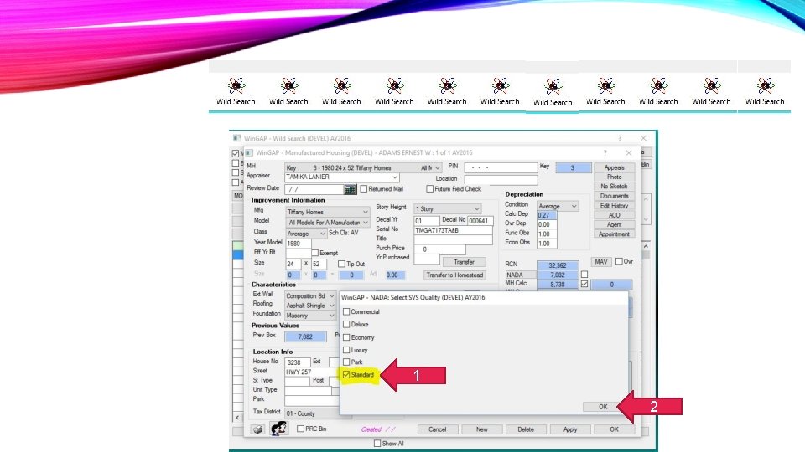Click the two-people icon at dialog bottom
Image resolution: width=805 pixels, height=452 pixels.
tap(278, 429)
